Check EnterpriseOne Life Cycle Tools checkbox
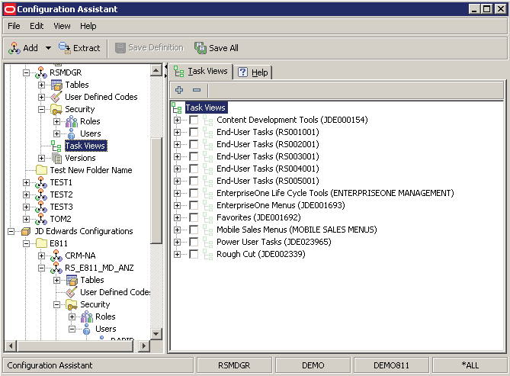This screenshot has height=376, width=510. tap(194, 193)
